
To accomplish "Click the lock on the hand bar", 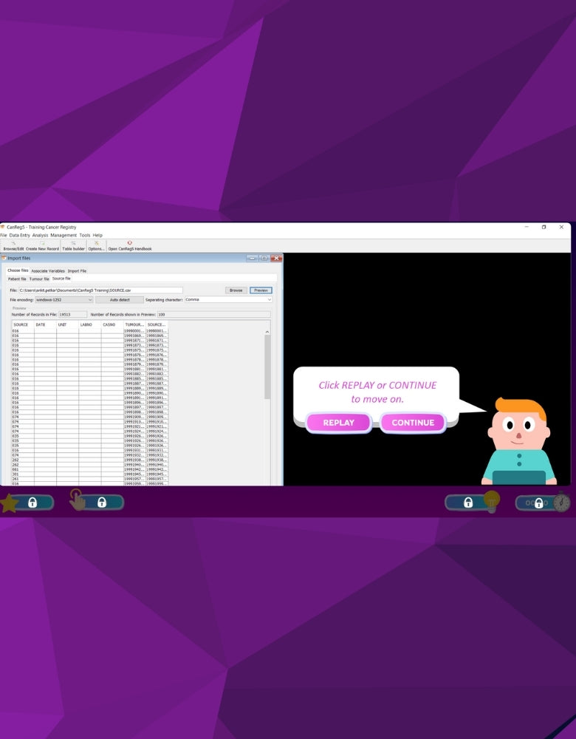I will click(x=102, y=503).
